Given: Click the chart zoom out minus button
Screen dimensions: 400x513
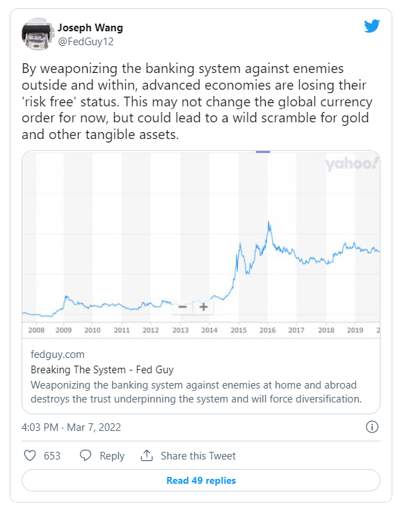Looking at the screenshot, I should pyautogui.click(x=183, y=307).
